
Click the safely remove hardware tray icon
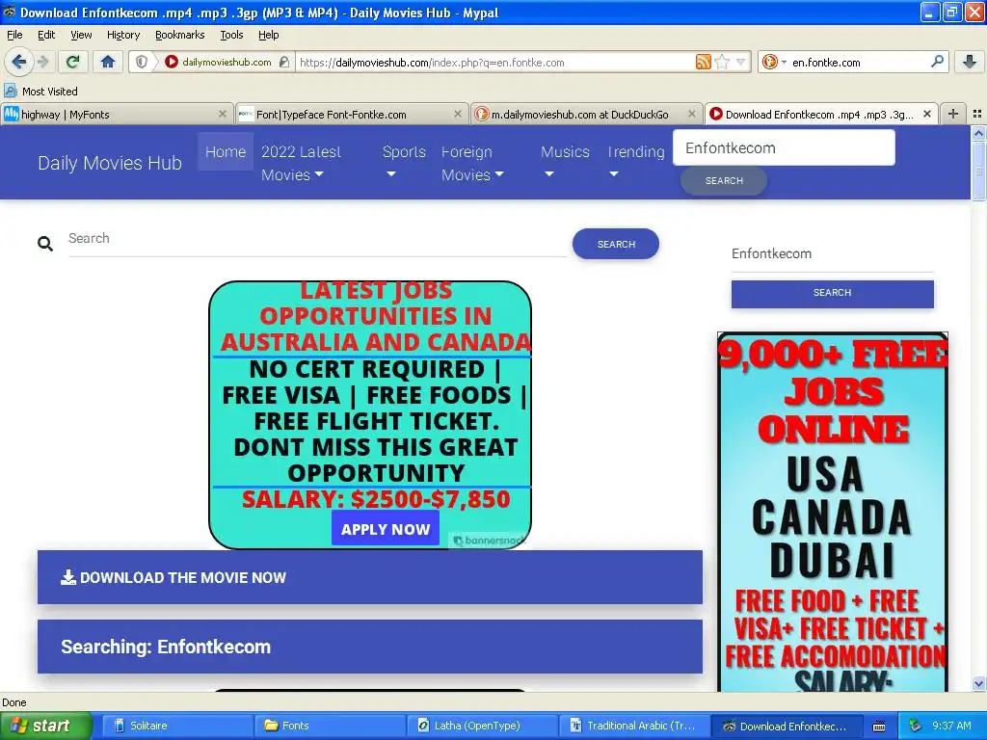click(x=916, y=726)
